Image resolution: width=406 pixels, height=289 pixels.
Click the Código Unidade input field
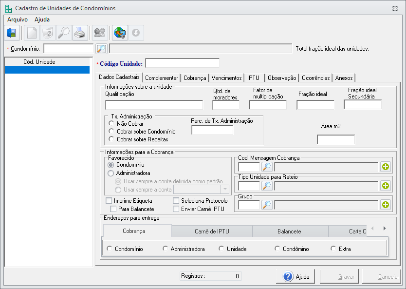pyautogui.click(x=182, y=63)
